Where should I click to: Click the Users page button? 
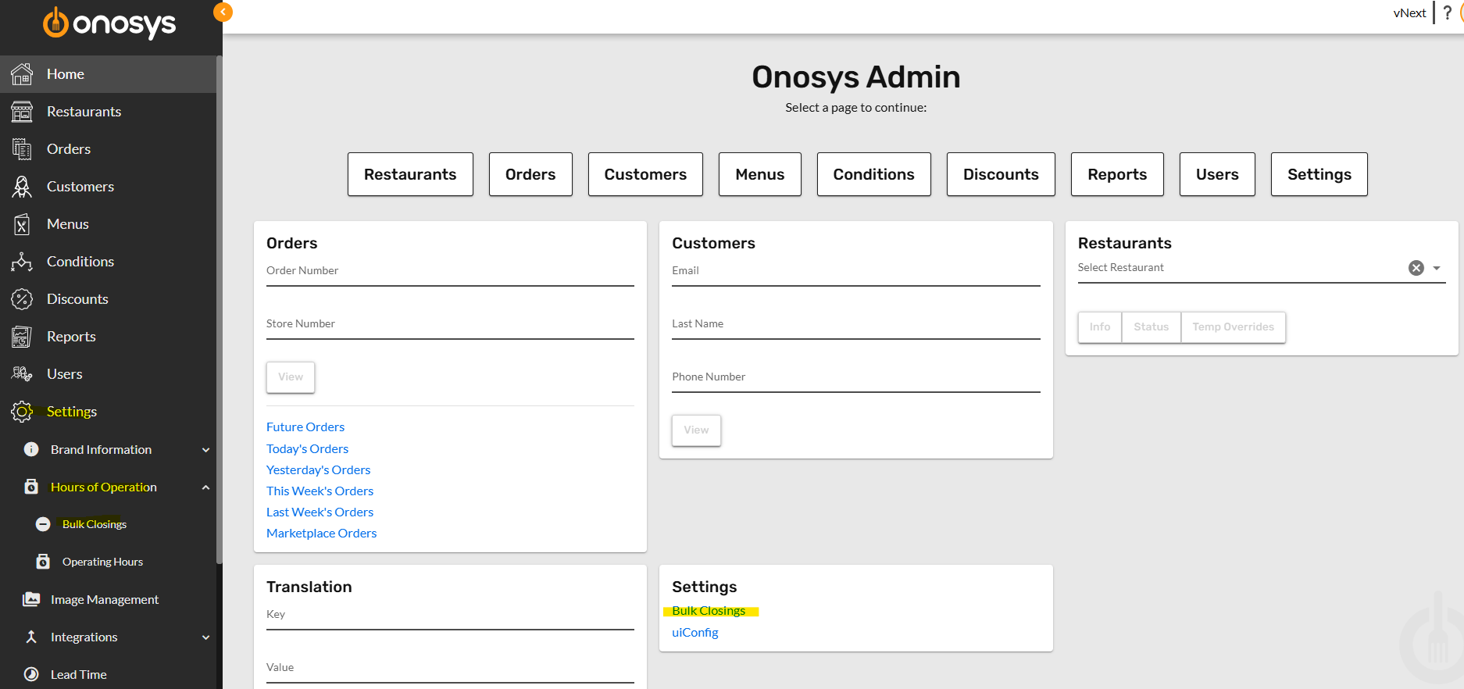point(1217,174)
